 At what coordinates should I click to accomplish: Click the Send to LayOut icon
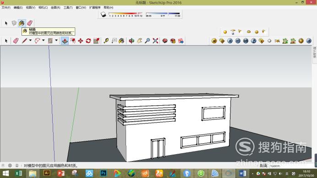pos(181,41)
